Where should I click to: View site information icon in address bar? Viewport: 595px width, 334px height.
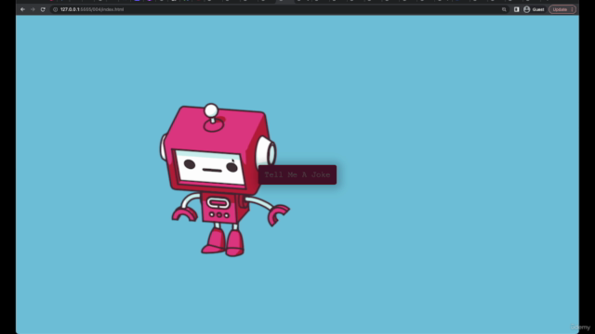click(56, 9)
